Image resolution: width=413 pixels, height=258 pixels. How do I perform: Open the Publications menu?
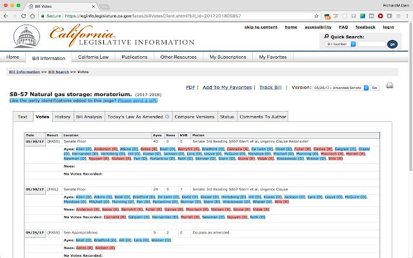click(x=134, y=57)
